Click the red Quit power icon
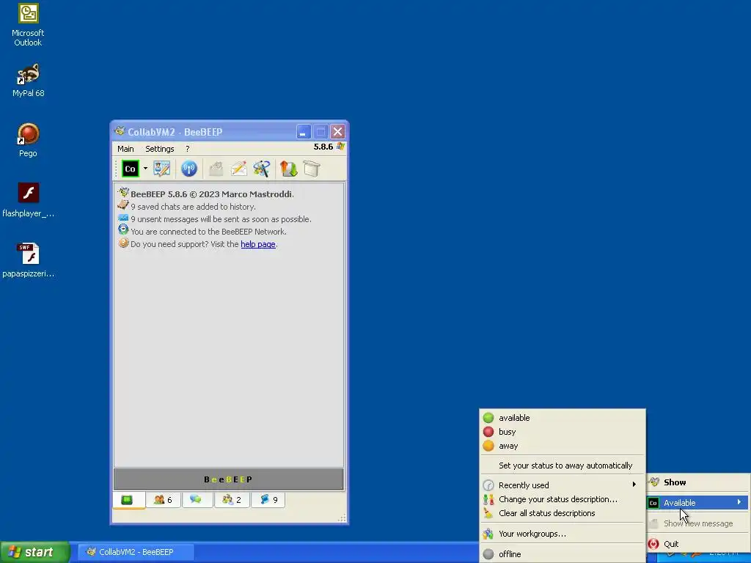Screen dimensions: 751x563 click(653, 544)
